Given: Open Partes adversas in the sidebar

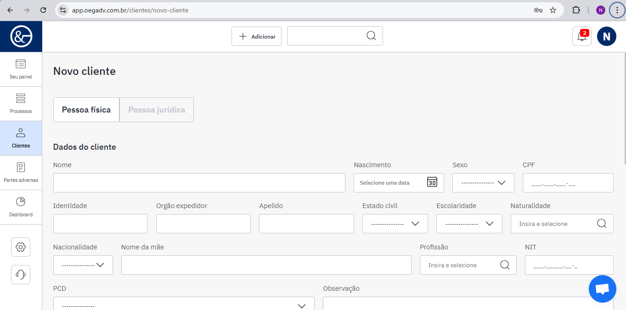Looking at the screenshot, I should click(x=21, y=173).
